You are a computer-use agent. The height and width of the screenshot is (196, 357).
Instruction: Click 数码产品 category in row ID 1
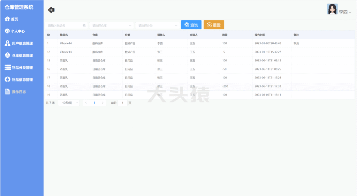point(130,43)
